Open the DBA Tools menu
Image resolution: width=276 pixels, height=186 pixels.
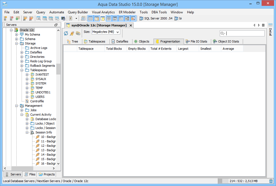click(159, 12)
